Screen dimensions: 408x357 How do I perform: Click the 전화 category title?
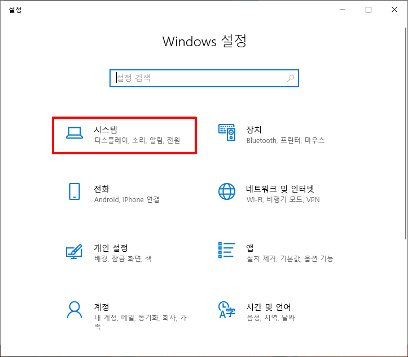(x=102, y=189)
